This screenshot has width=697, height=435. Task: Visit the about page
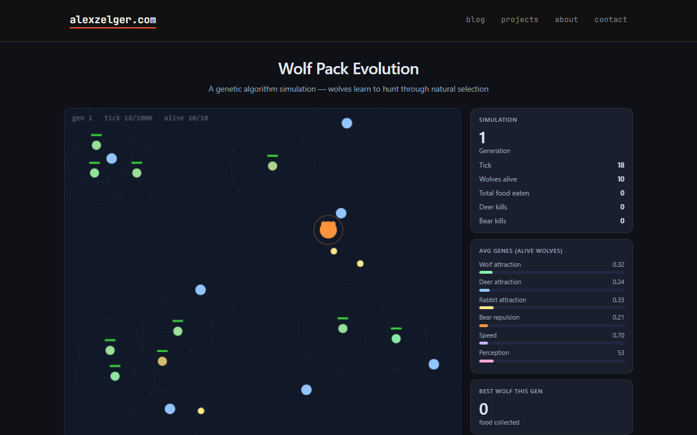click(566, 20)
